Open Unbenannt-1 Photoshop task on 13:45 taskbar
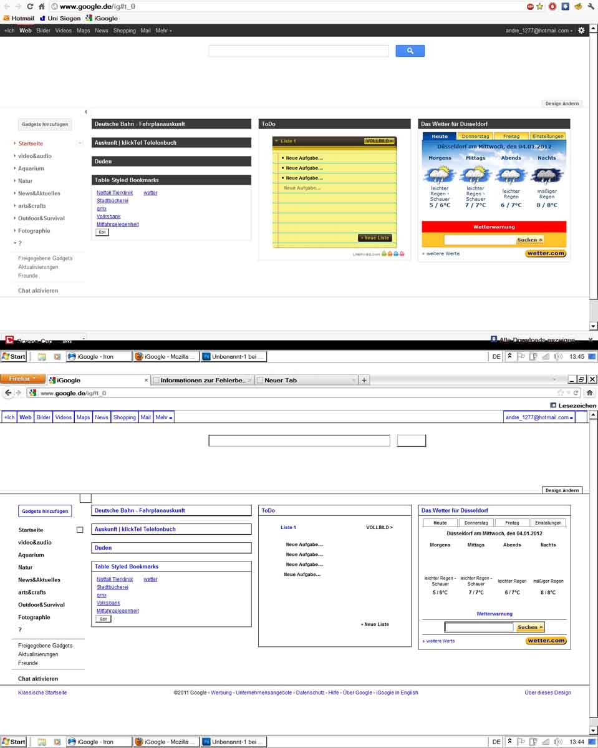 (x=233, y=356)
